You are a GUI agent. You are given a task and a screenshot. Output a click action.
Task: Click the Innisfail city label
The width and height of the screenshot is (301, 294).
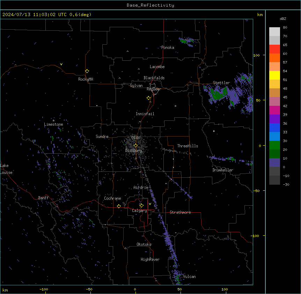click(145, 114)
